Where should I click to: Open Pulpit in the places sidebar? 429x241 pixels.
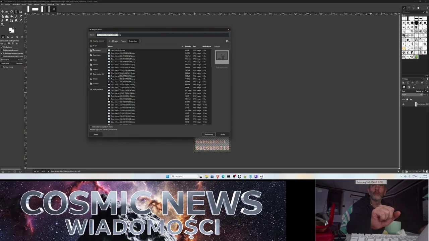pos(95,46)
